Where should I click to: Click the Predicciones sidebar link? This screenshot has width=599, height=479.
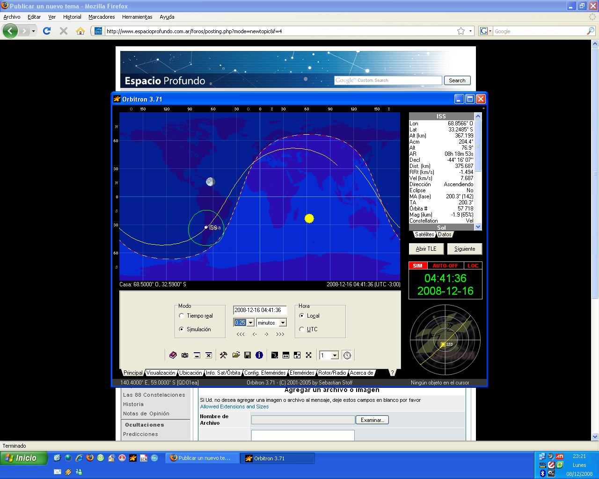click(x=140, y=434)
